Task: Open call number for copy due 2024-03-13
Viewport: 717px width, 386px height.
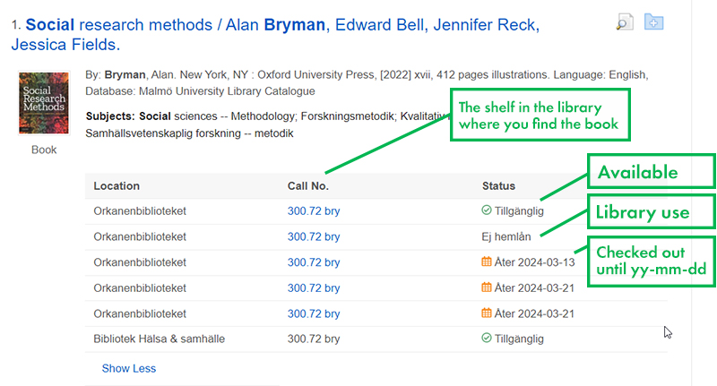Action: (313, 262)
